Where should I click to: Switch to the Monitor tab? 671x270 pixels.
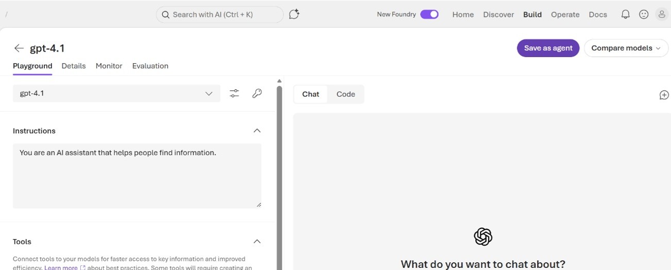(109, 66)
